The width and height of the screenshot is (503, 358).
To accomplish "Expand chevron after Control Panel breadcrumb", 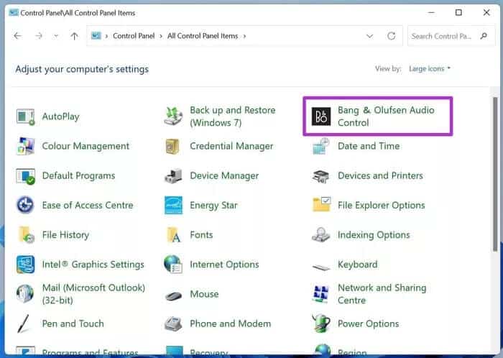I will point(161,36).
